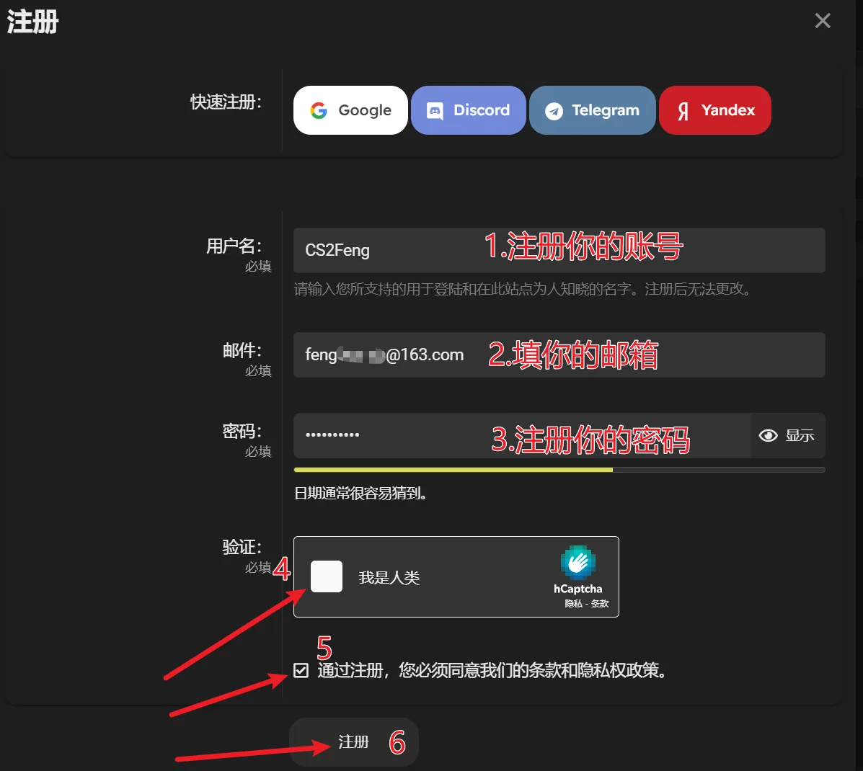Click the 快速注册 label

[x=226, y=102]
